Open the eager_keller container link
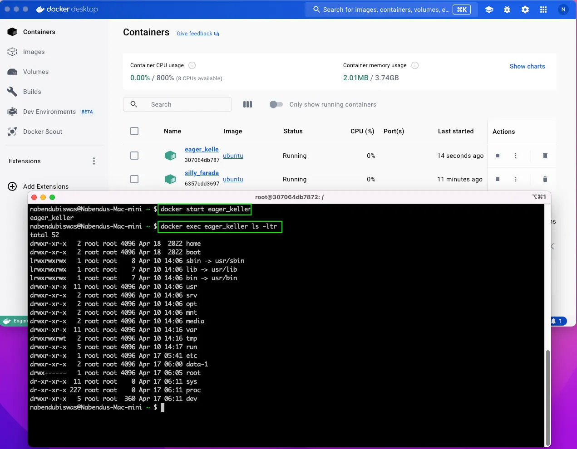 coord(202,149)
